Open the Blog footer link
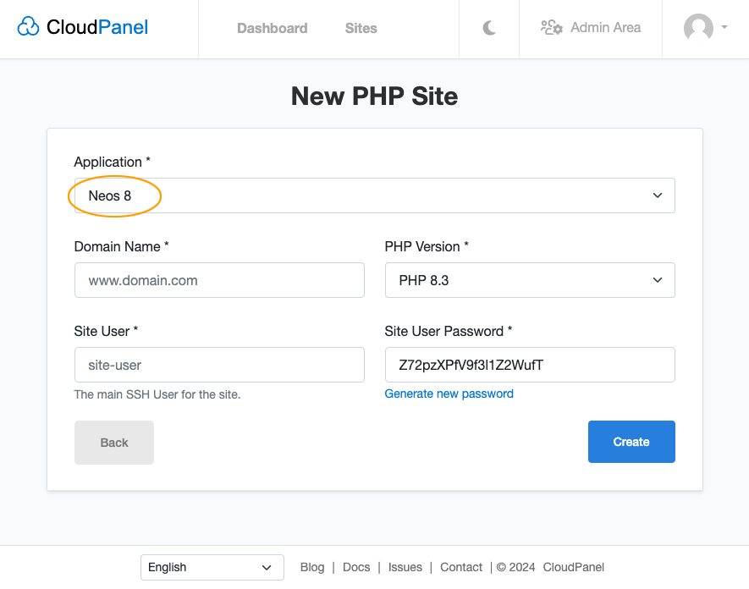Viewport: 749px width, 589px height. [312, 567]
